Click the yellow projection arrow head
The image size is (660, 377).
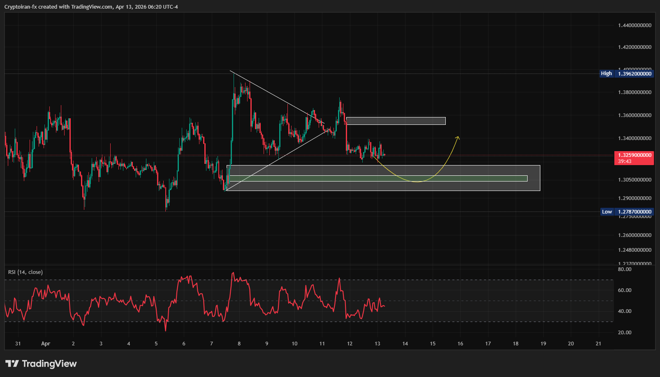click(x=458, y=138)
